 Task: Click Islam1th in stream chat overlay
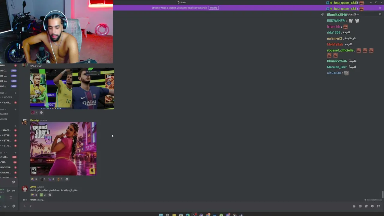click(334, 27)
